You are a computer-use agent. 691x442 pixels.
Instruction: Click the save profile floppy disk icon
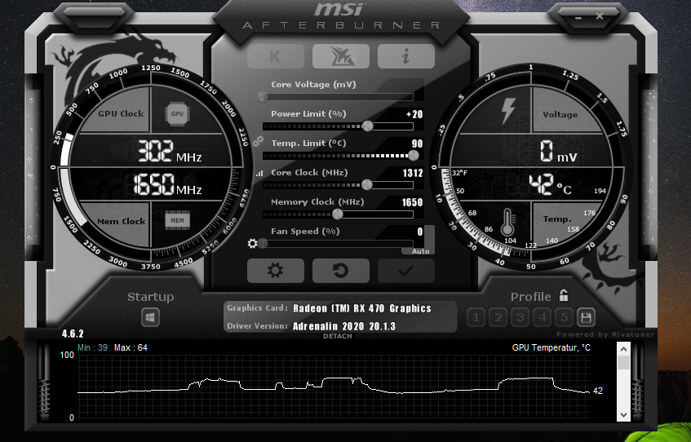click(x=586, y=317)
